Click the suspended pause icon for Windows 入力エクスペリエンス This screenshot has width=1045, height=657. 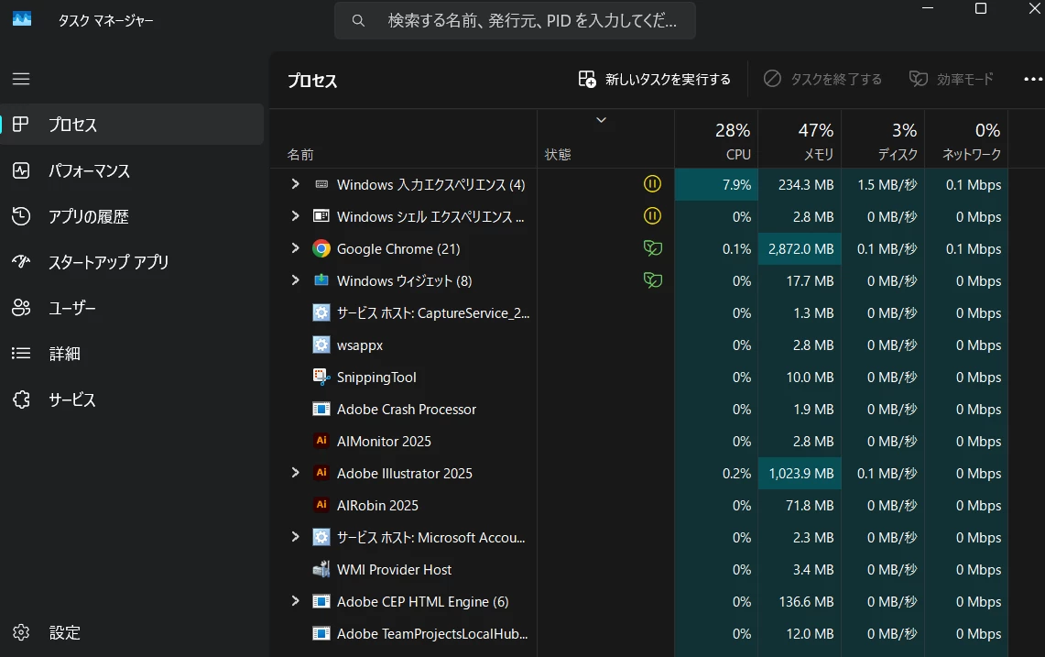tap(652, 183)
